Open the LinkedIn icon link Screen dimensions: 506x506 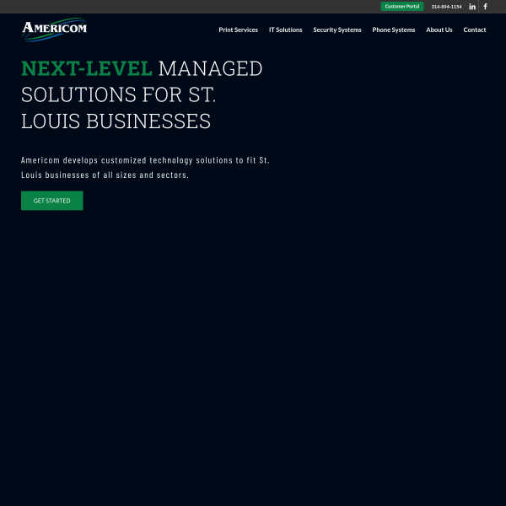(472, 7)
